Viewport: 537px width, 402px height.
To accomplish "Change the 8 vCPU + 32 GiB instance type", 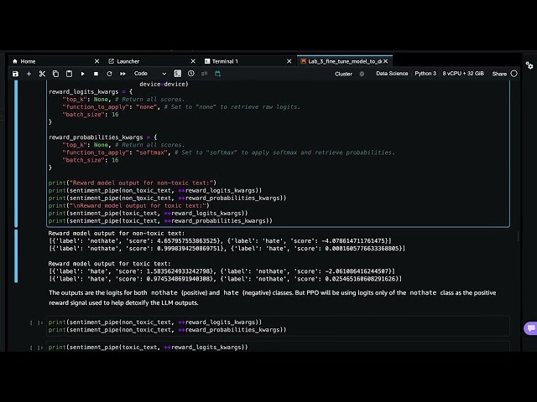I will pyautogui.click(x=463, y=74).
